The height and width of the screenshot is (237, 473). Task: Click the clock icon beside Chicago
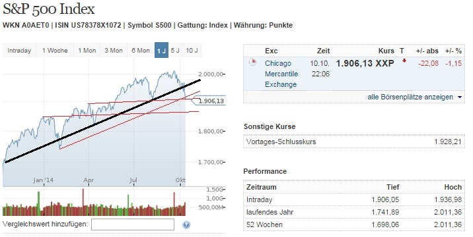pos(252,63)
